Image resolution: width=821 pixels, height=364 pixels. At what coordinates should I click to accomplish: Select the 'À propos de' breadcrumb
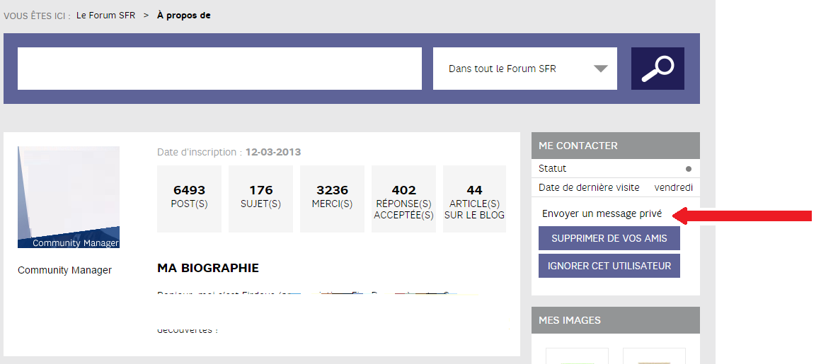pyautogui.click(x=183, y=16)
